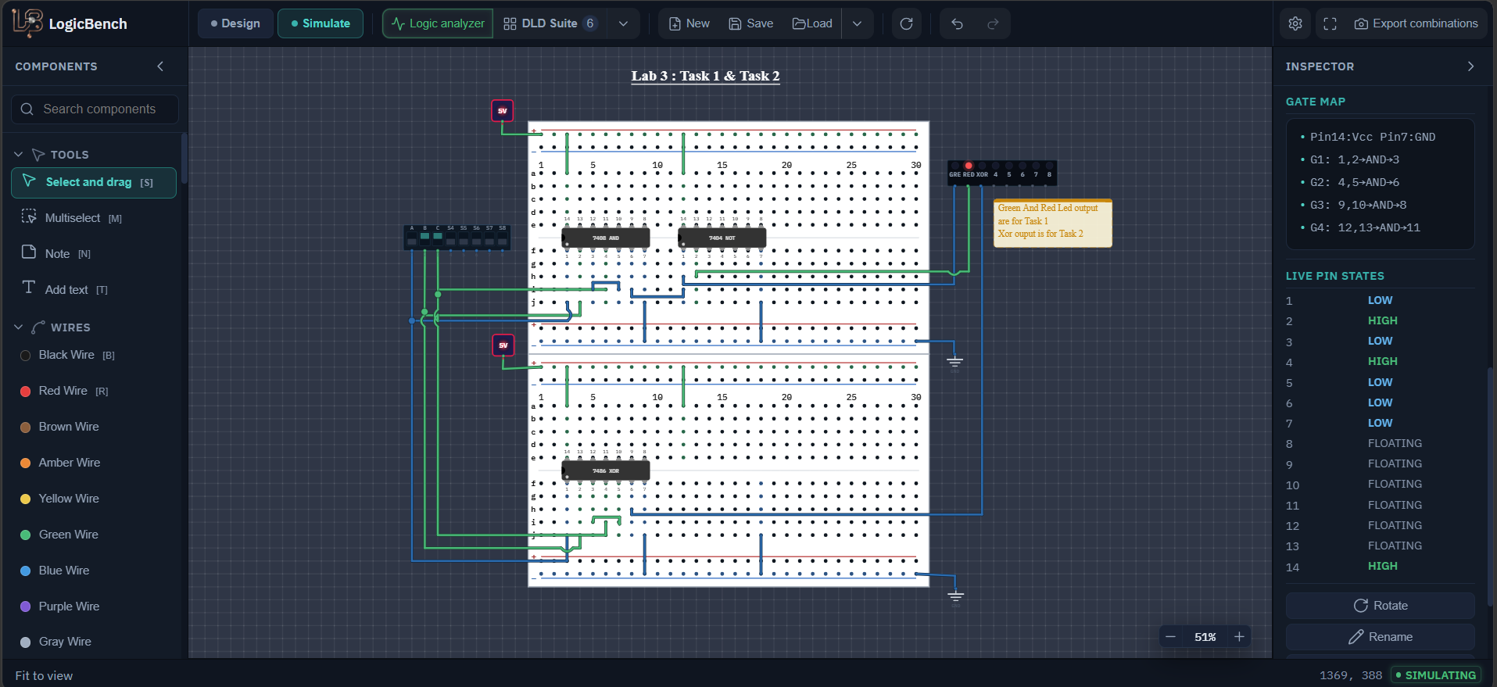Viewport: 1497px width, 687px height.
Task: Choose the Purple Wire color
Action: (x=94, y=606)
